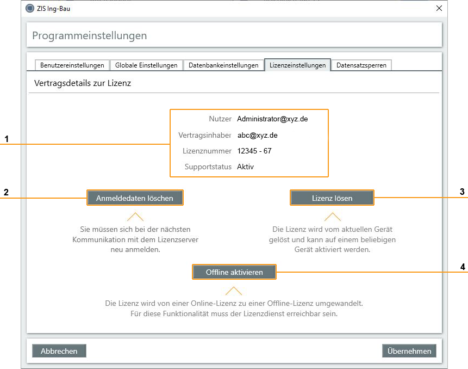Select the Vertragsinhaber value abc@xyz.de
Viewport: 468px width, 369px height.
pyautogui.click(x=258, y=135)
